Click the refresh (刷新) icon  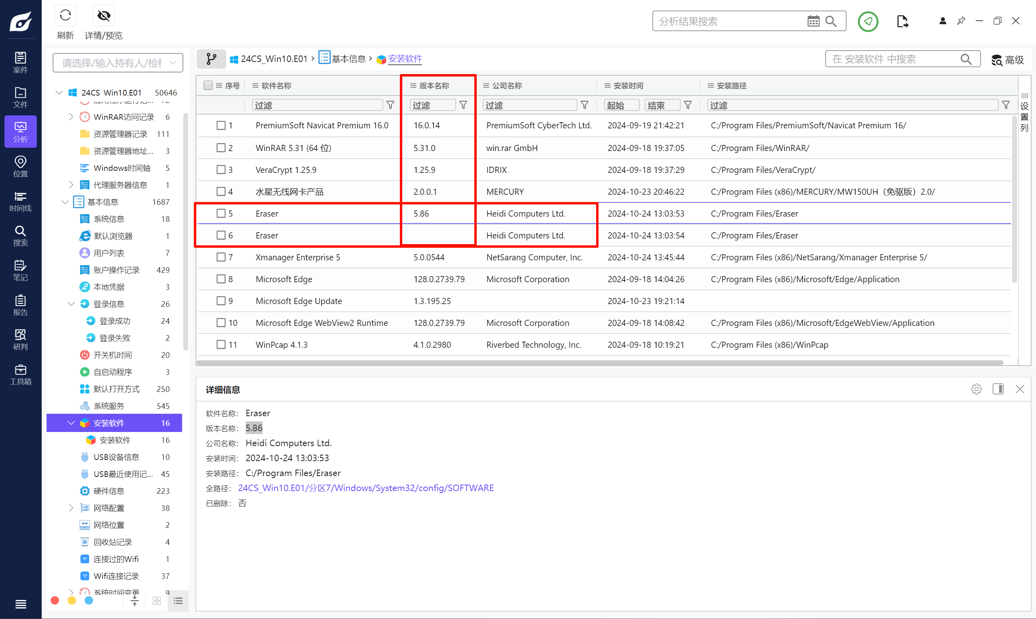[x=66, y=16]
